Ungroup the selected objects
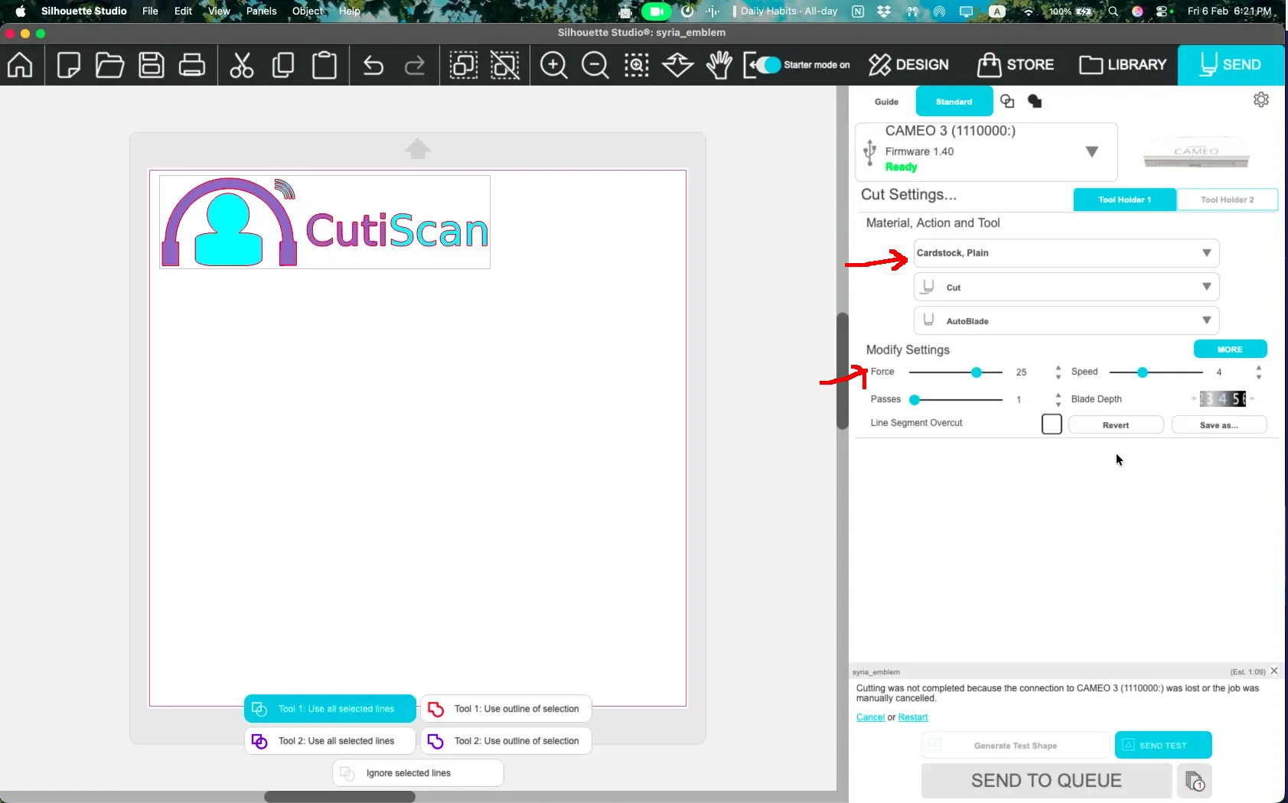The width and height of the screenshot is (1288, 803). [505, 65]
